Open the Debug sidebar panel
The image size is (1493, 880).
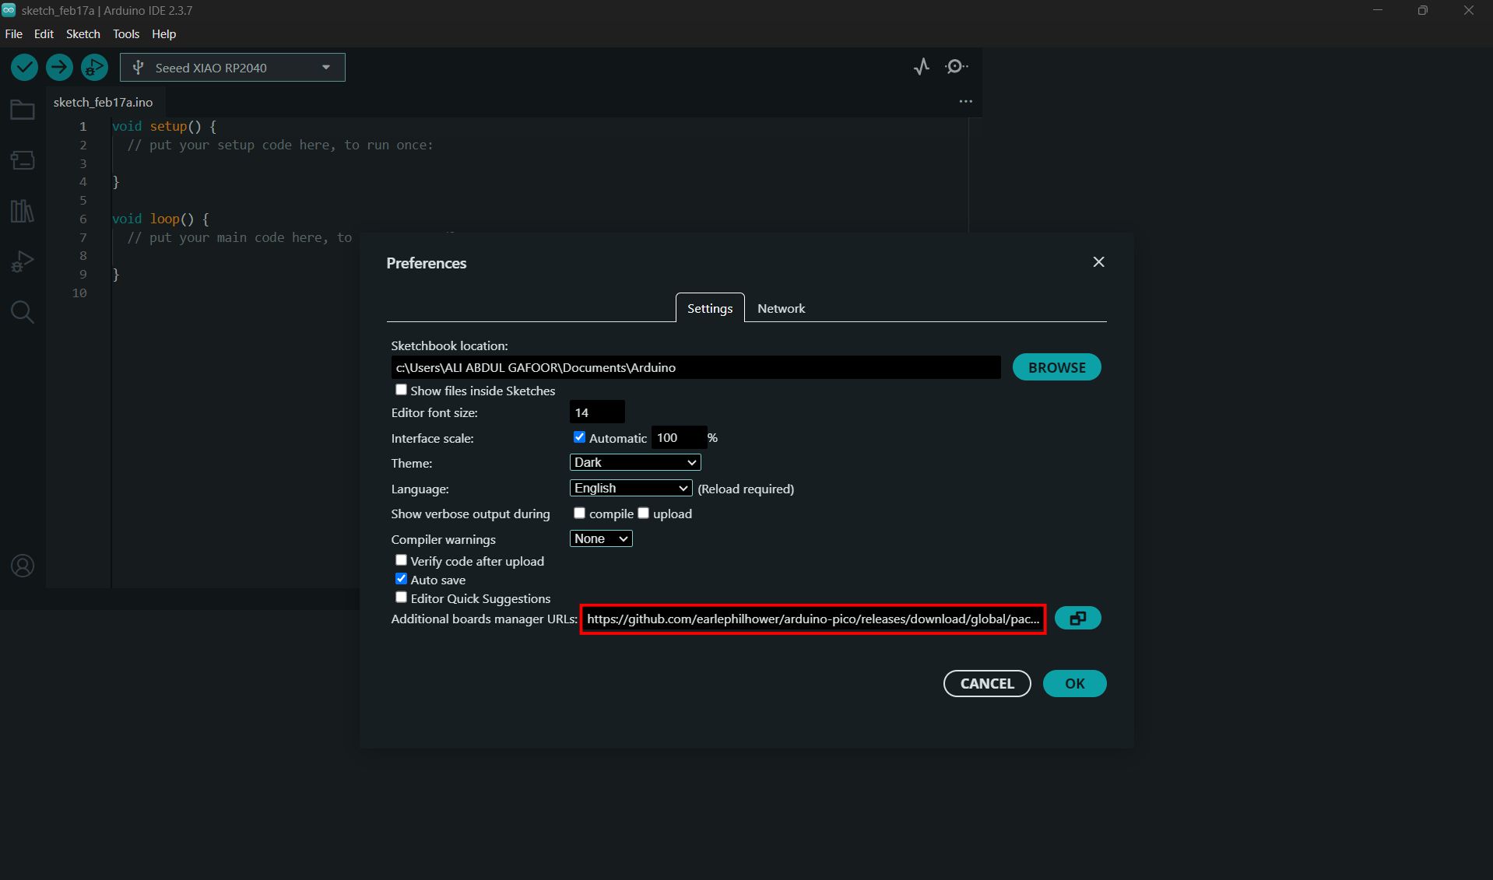[x=23, y=261]
